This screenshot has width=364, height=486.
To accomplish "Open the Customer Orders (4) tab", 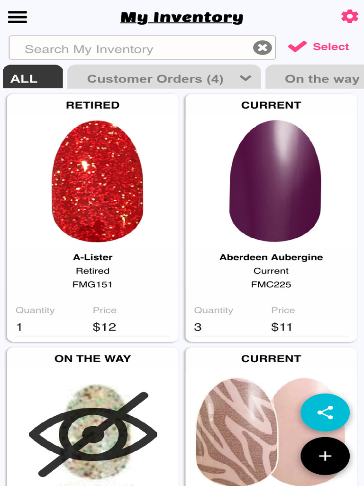I will (x=155, y=79).
